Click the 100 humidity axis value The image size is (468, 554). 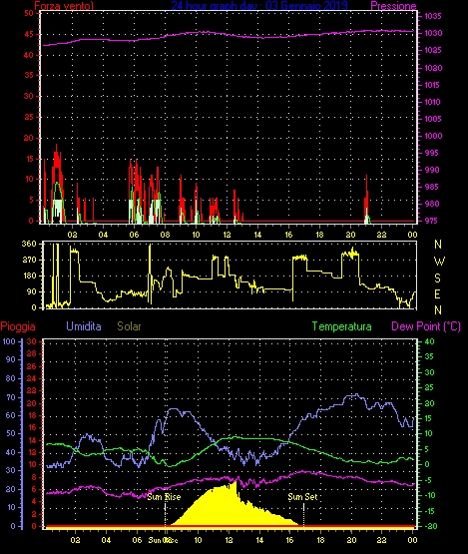point(10,341)
